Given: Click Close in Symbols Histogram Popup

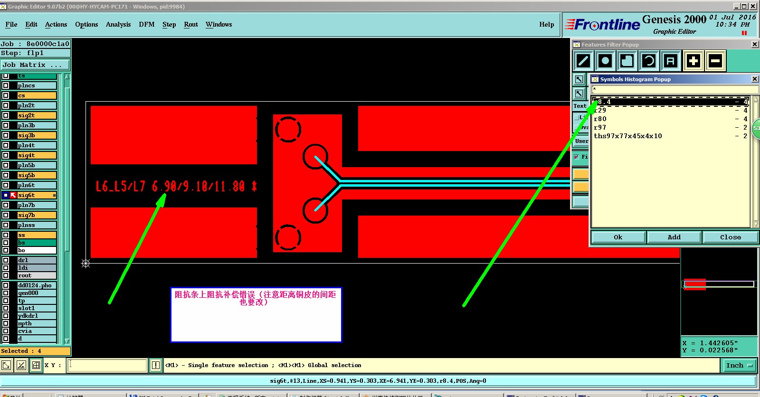Looking at the screenshot, I should pyautogui.click(x=730, y=237).
